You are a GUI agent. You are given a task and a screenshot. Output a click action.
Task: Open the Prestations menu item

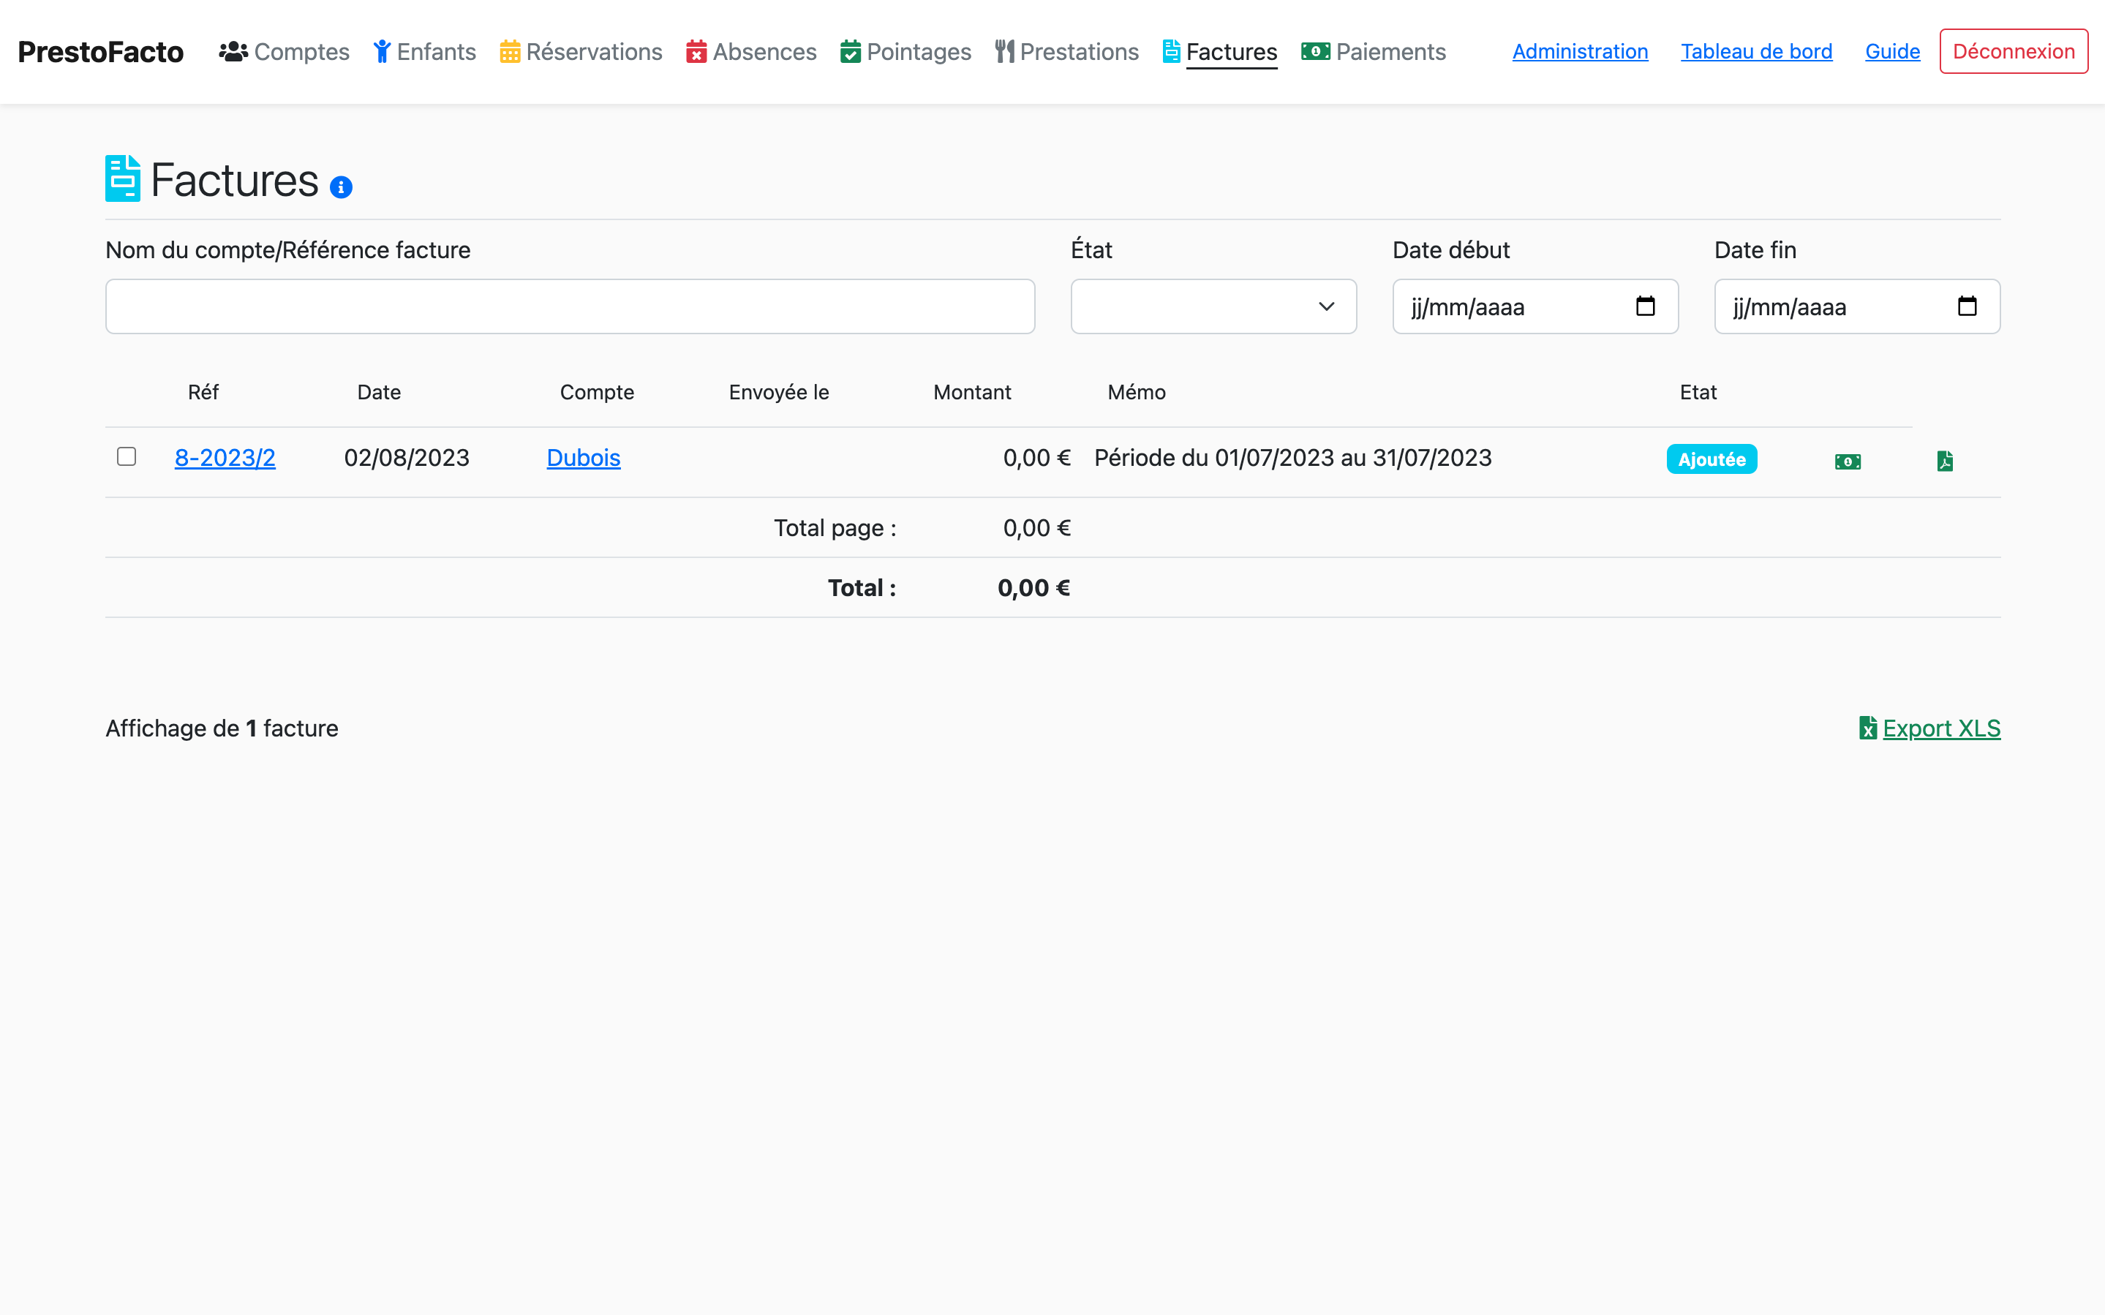pos(1067,51)
